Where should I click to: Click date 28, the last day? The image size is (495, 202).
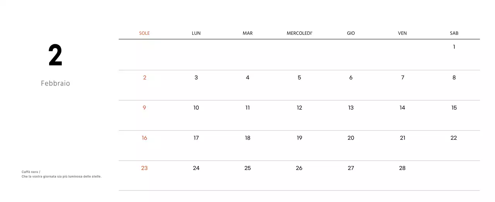coord(402,168)
